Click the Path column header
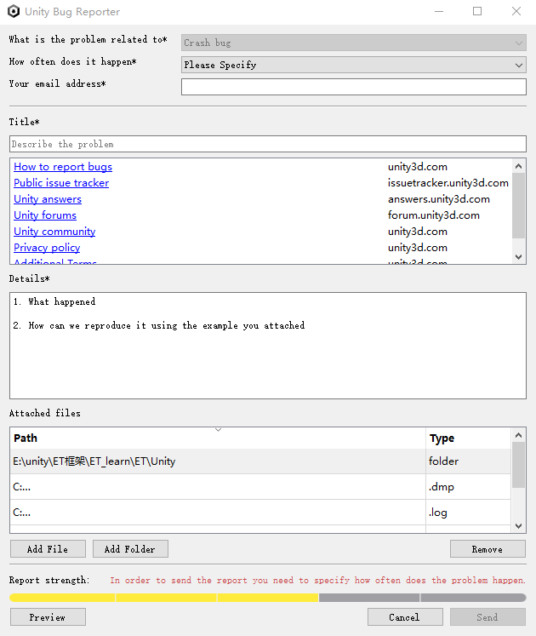The width and height of the screenshot is (536, 636). point(218,438)
